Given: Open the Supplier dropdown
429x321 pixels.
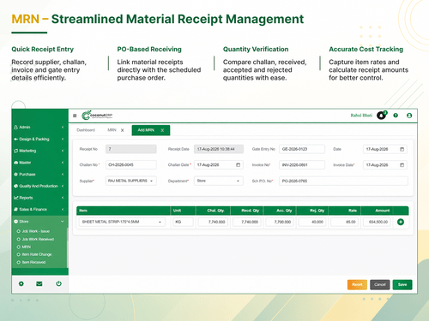Looking at the screenshot, I should tap(131, 181).
